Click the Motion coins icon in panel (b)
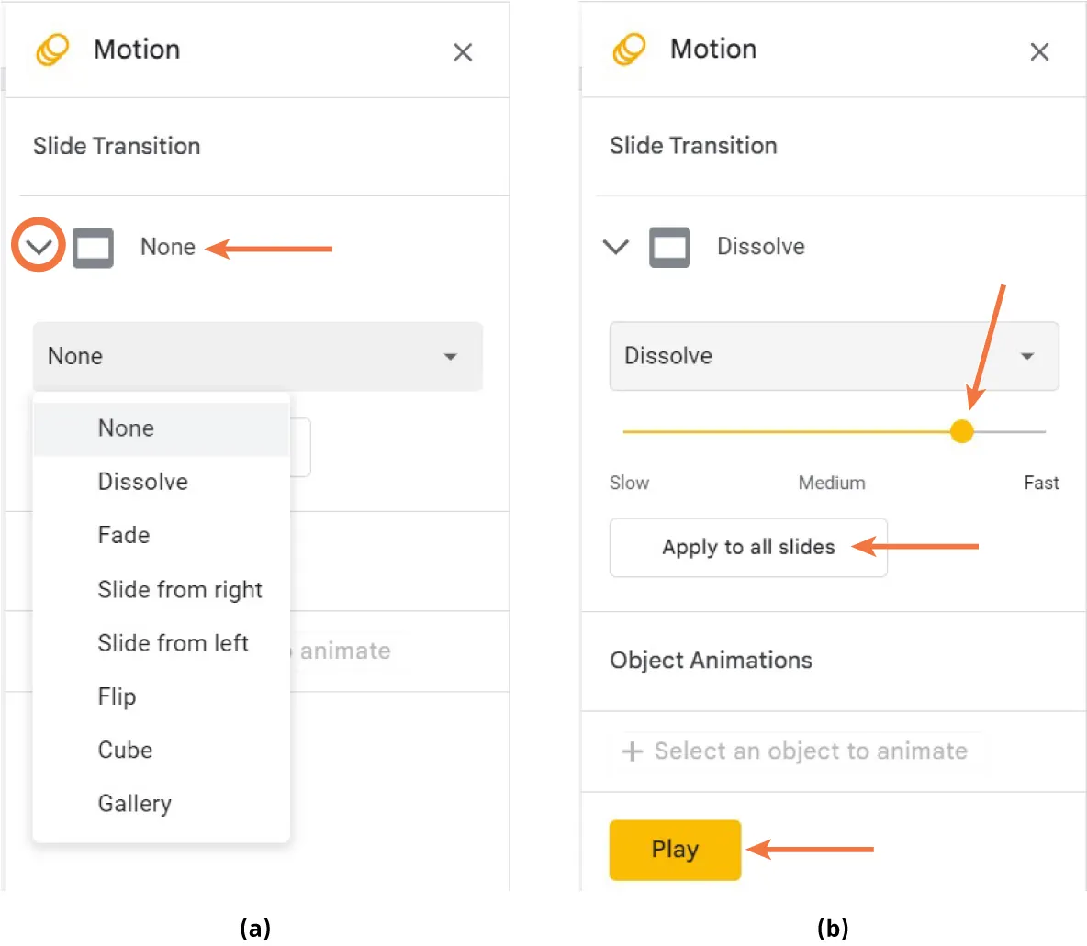The height and width of the screenshot is (946, 1087). [628, 50]
